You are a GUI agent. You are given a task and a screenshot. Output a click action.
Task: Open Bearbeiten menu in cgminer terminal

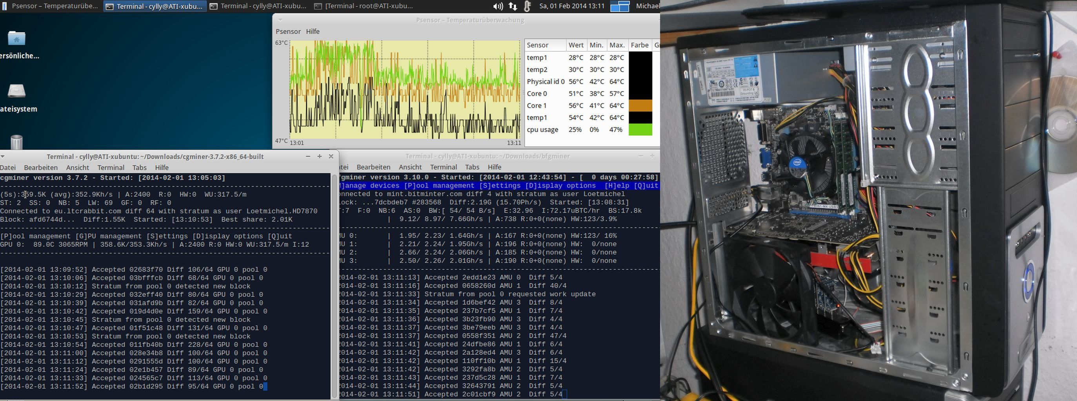pyautogui.click(x=40, y=167)
